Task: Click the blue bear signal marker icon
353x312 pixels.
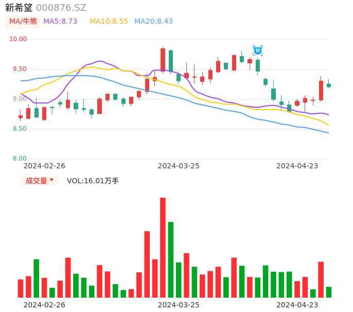Action: click(258, 50)
